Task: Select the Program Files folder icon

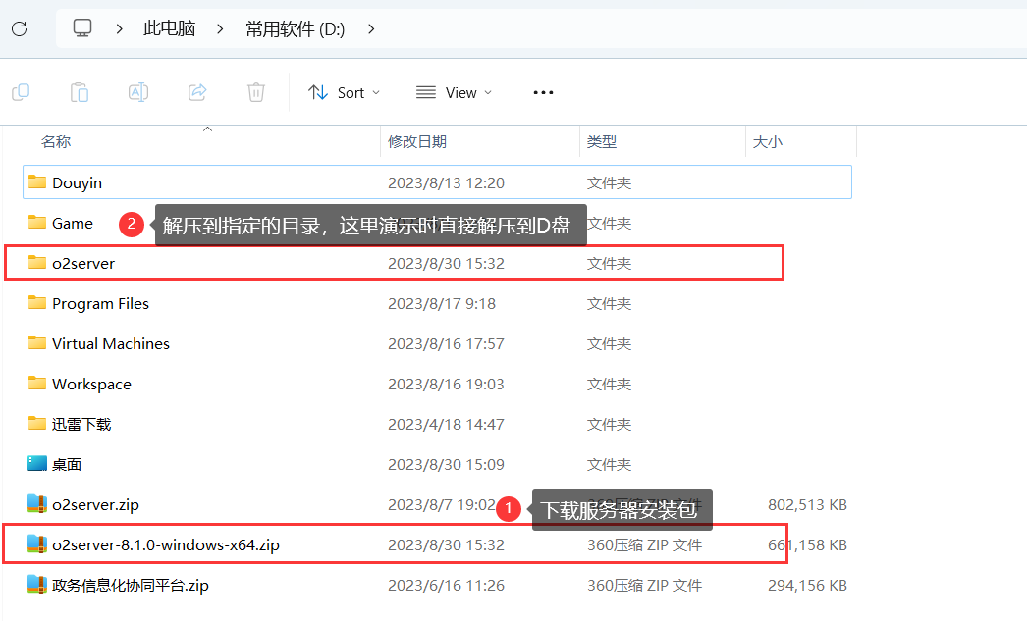Action: click(37, 303)
